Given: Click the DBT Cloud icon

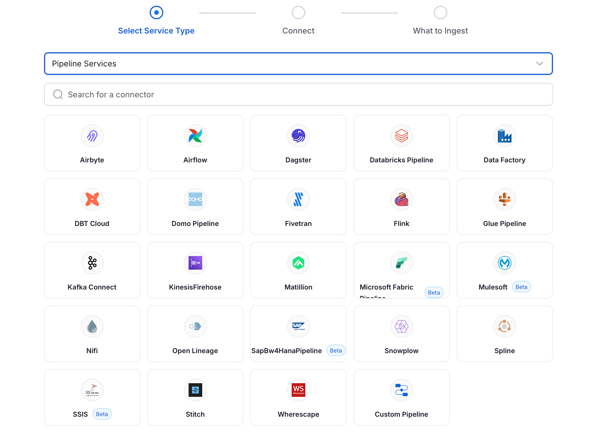Looking at the screenshot, I should tap(92, 199).
